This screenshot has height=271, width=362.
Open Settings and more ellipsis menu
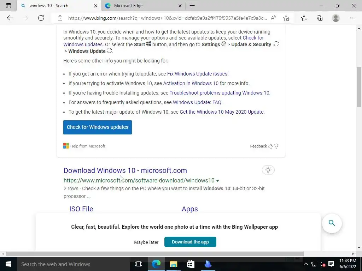point(352,18)
